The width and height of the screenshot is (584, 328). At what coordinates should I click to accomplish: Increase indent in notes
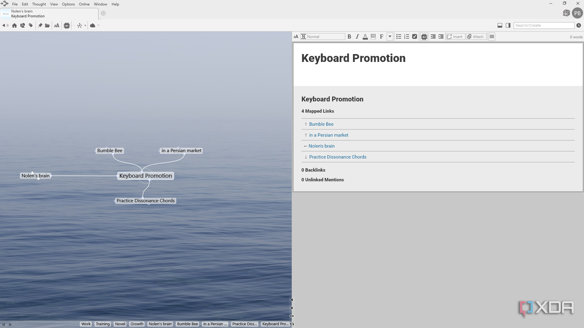pyautogui.click(x=441, y=37)
